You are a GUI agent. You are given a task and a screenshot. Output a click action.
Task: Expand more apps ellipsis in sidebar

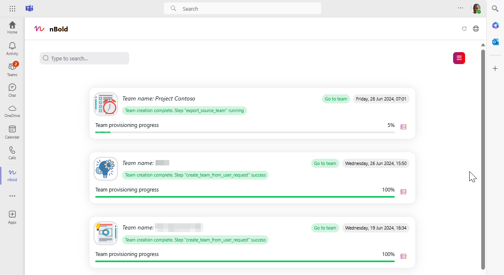pyautogui.click(x=12, y=196)
